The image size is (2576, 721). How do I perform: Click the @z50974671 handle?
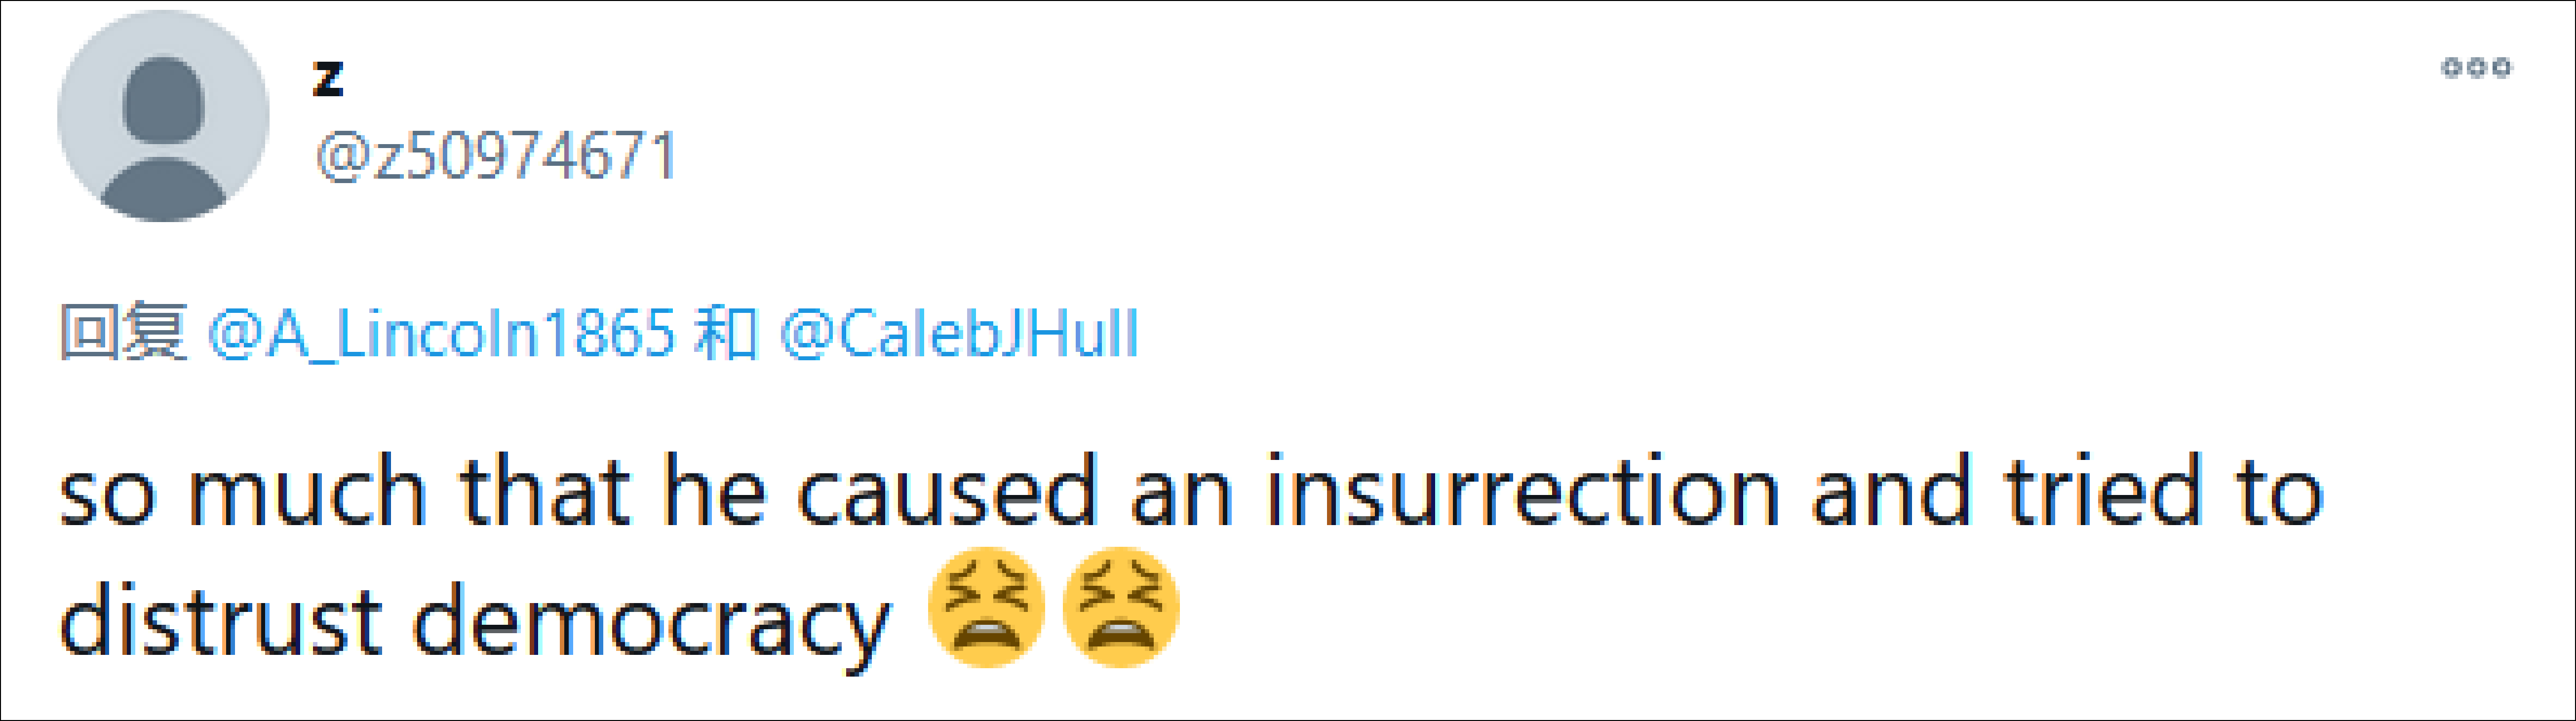click(x=496, y=157)
